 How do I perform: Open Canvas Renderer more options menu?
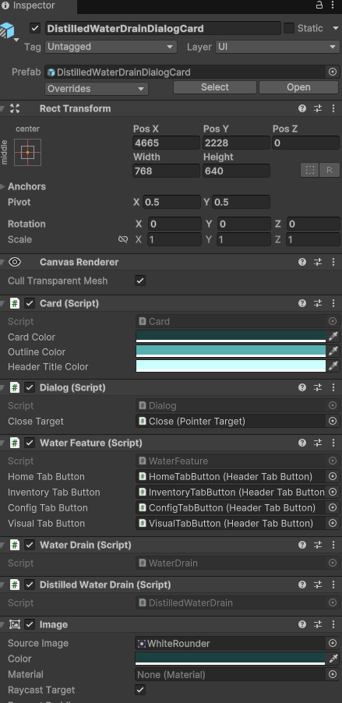[x=333, y=263]
